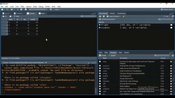
Task: Click the Save icon in the main toolbar
Action: point(18,10)
